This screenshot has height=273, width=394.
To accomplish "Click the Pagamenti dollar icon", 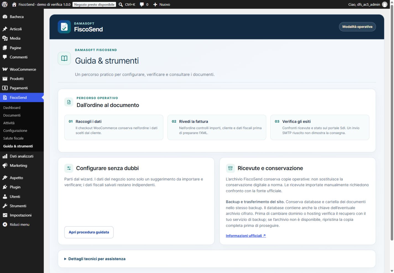I will pos(5,88).
